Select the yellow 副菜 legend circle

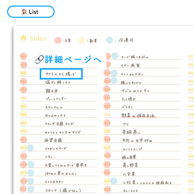pyautogui.click(x=82, y=41)
